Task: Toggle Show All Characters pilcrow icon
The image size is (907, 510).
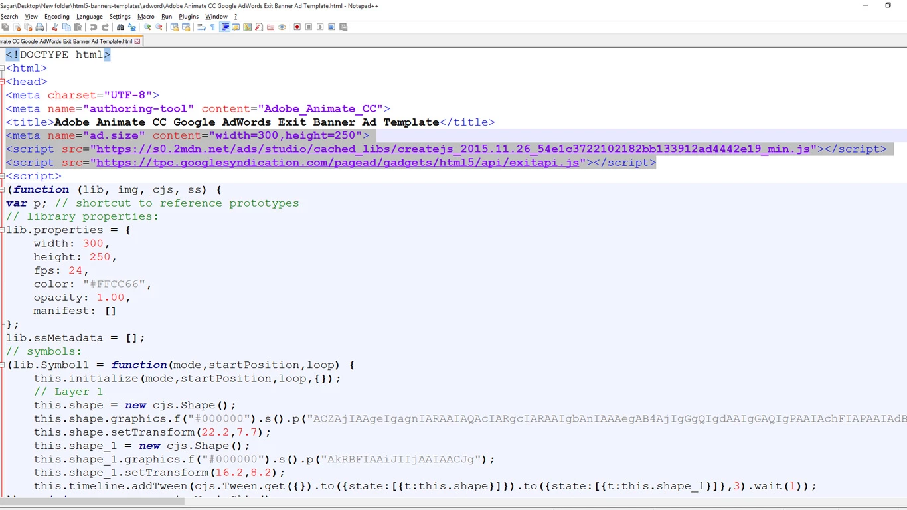Action: pos(212,27)
